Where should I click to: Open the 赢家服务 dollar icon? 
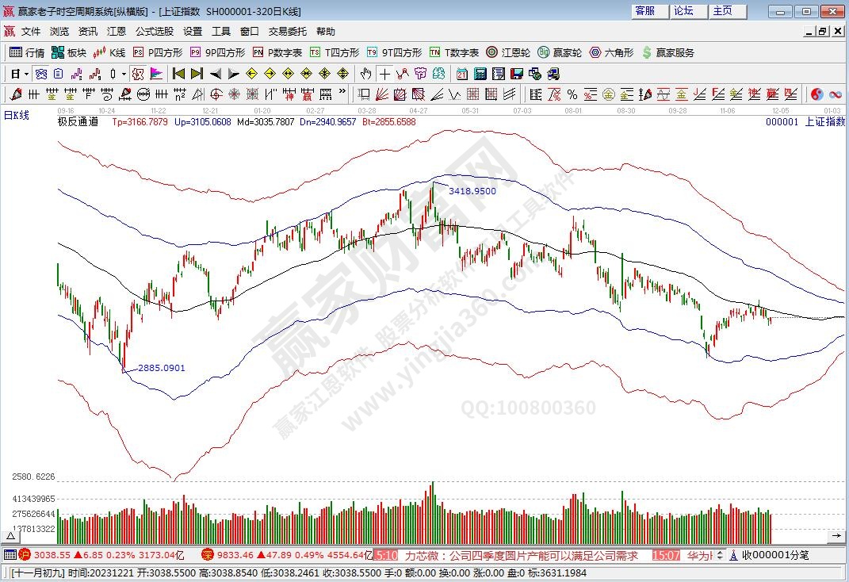667,52
